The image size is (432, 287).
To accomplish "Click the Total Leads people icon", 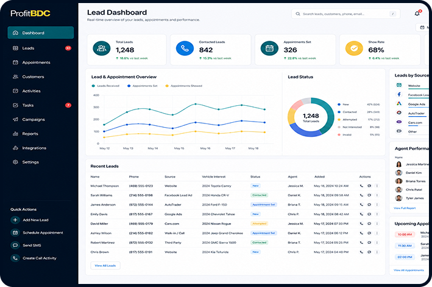I will click(x=102, y=49).
